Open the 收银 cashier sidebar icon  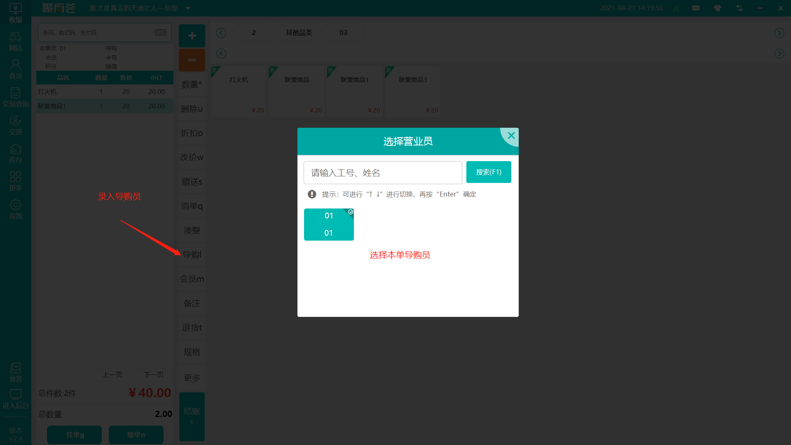pos(16,13)
